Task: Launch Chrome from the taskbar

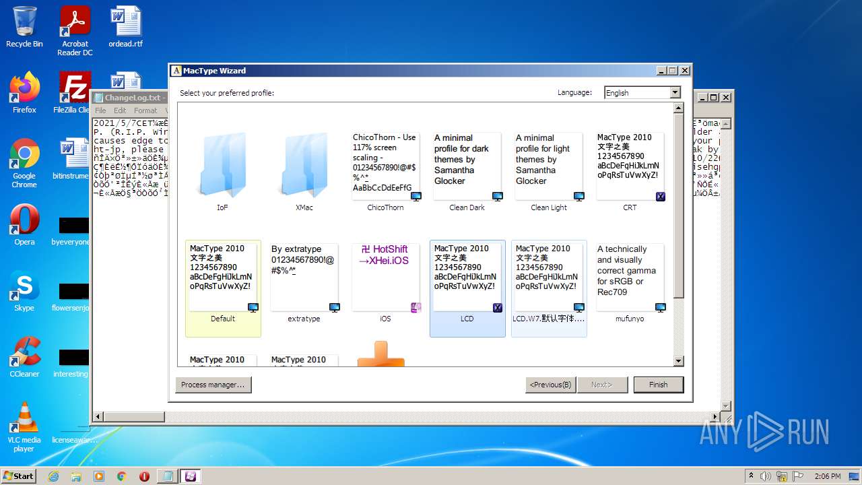Action: point(122,476)
